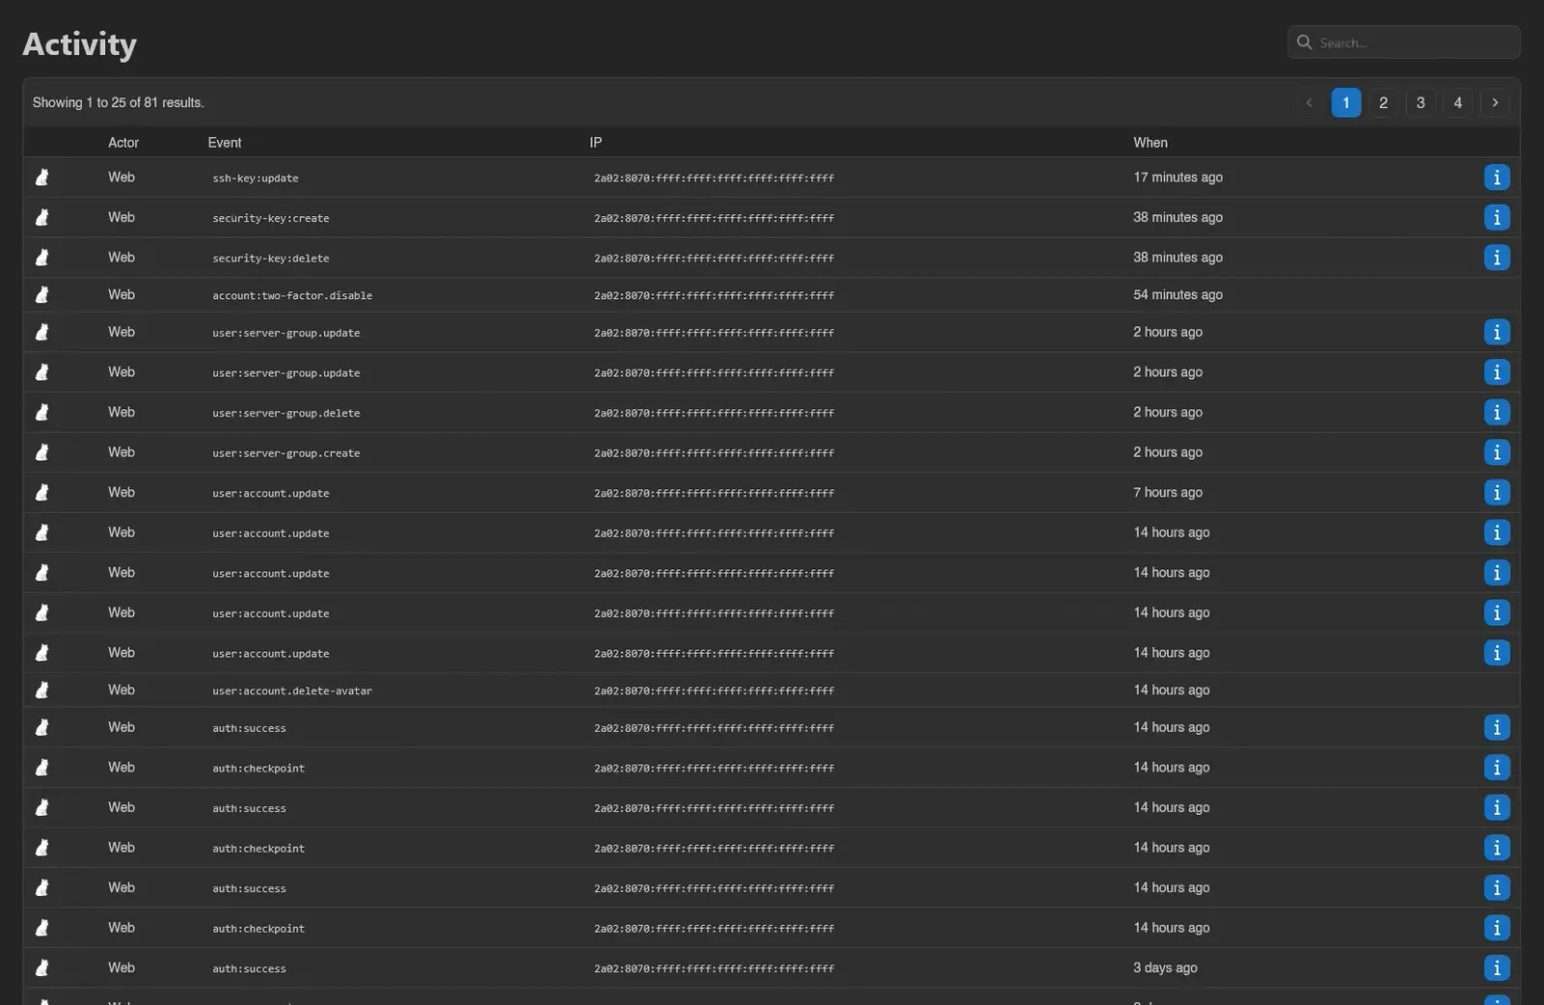This screenshot has height=1005, width=1544.
Task: Click the When column header
Action: click(x=1150, y=143)
